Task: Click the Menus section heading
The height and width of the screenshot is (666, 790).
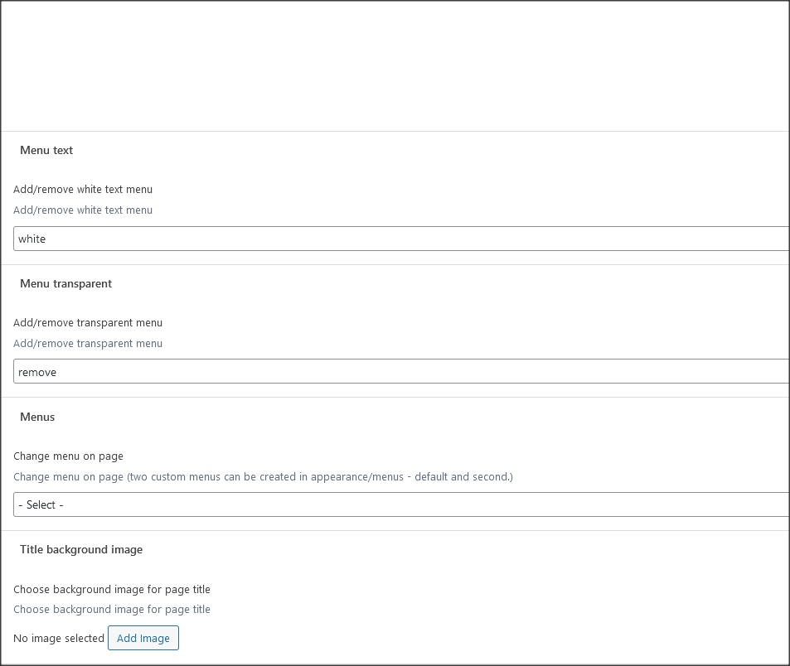Action: 37,417
